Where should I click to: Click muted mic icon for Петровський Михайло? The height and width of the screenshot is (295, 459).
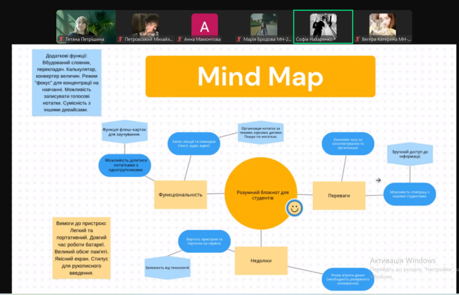(x=121, y=39)
